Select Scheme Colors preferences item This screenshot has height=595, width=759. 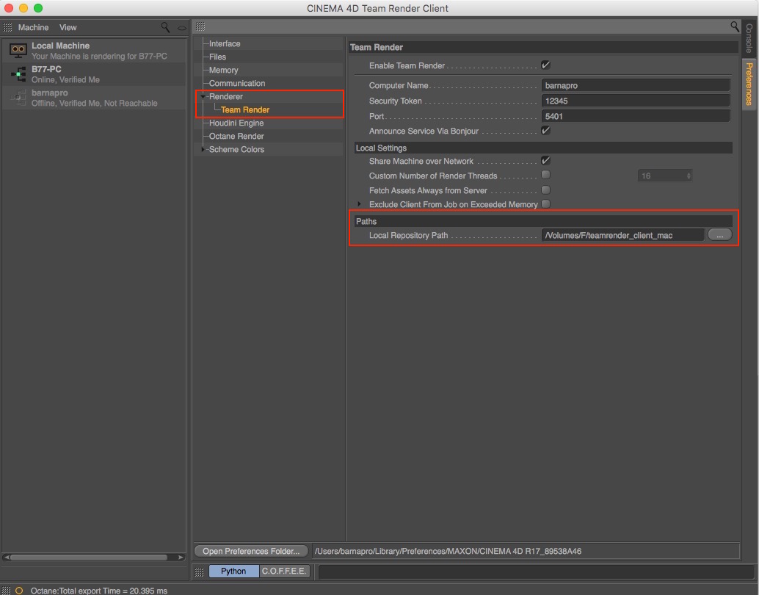click(236, 149)
